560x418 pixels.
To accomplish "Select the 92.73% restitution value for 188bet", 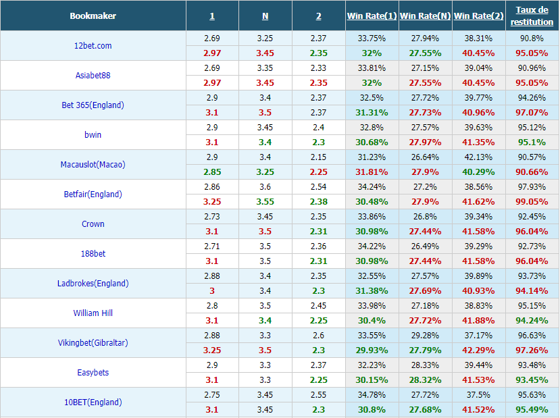I will [532, 246].
